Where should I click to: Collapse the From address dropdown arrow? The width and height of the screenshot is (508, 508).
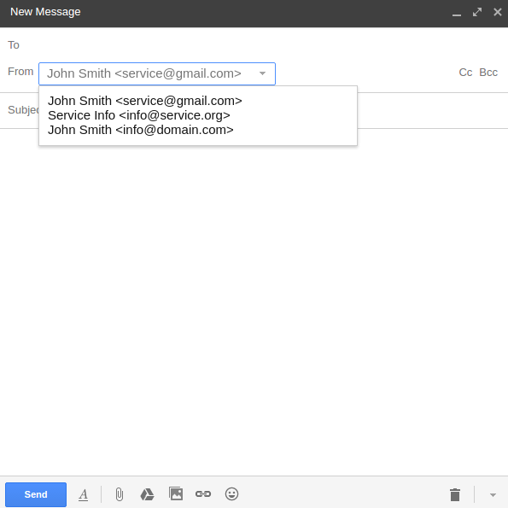262,73
